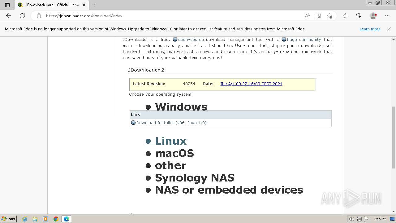Open Favorites list icon
The height and width of the screenshot is (223, 396).
[x=345, y=16]
